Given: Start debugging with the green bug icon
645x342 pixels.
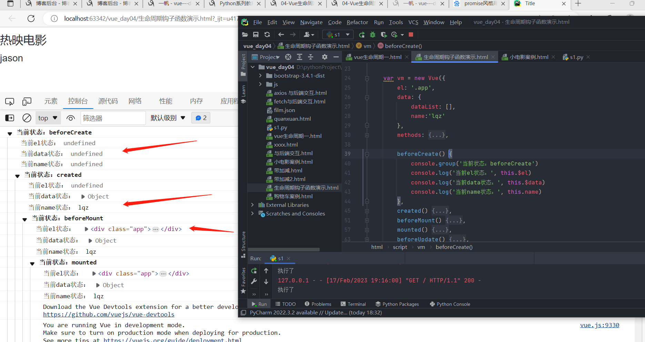Looking at the screenshot, I should pos(373,34).
